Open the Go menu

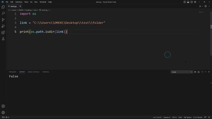(31, 2)
